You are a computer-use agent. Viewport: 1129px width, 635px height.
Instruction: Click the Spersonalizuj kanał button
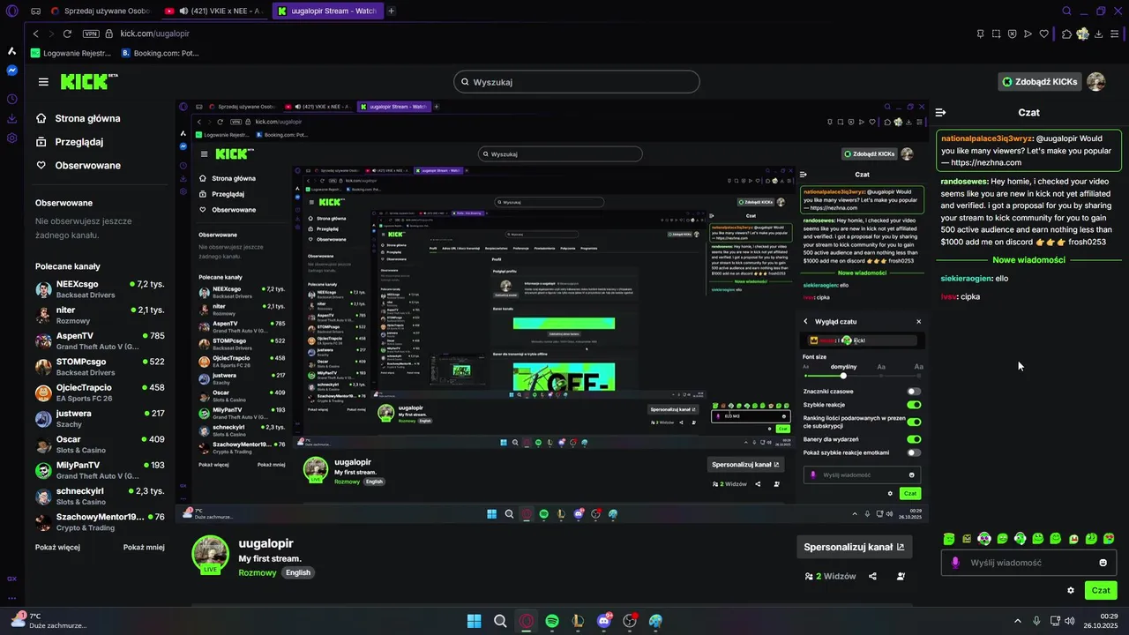tap(854, 547)
